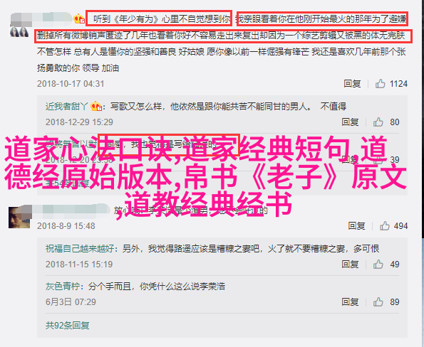Like the reply from 祝福自己越来越好 with 49 likes

click(x=378, y=265)
